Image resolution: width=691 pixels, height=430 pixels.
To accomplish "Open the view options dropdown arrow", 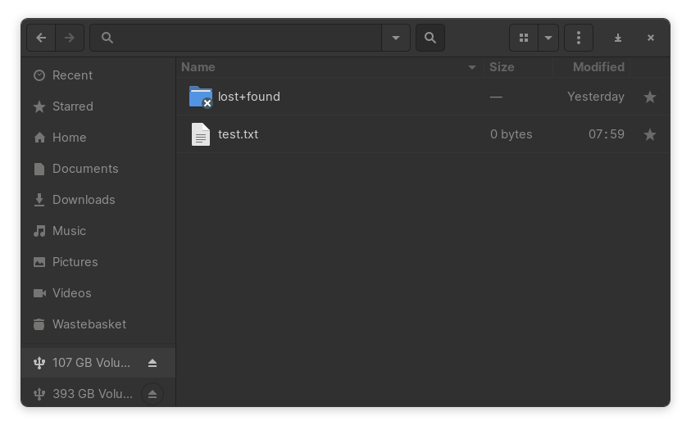I will click(548, 38).
